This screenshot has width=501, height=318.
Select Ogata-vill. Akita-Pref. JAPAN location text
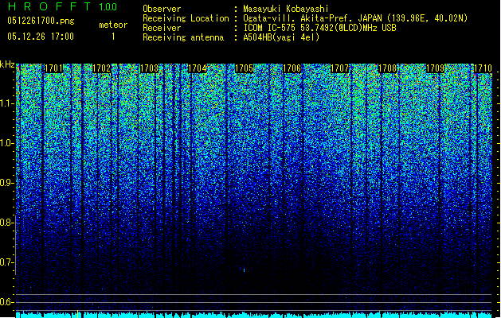click(x=355, y=18)
